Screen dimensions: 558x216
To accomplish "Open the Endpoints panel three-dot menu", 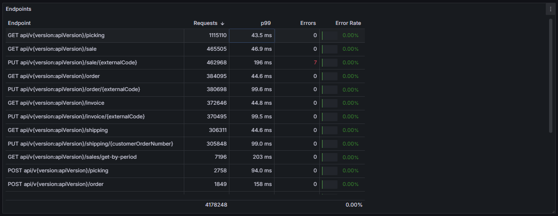I will [550, 9].
